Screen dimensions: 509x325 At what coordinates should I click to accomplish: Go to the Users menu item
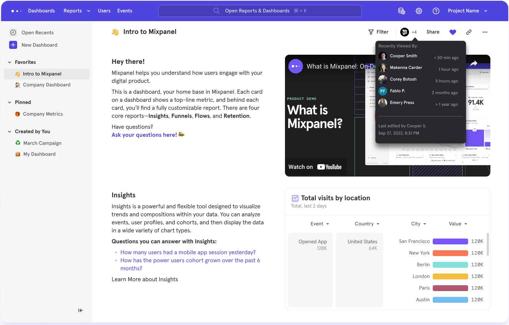click(x=104, y=11)
